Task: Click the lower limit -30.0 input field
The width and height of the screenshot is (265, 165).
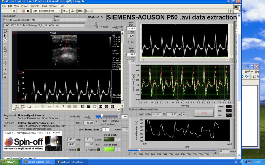Action: [131, 54]
